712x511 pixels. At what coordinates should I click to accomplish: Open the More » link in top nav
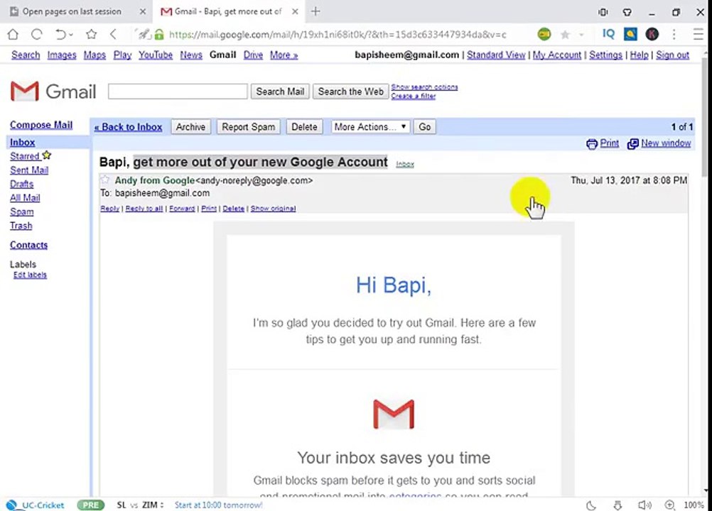pyautogui.click(x=284, y=55)
